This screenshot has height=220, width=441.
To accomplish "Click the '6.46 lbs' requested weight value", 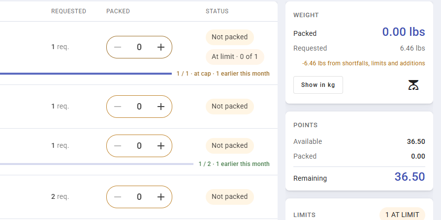I will [x=412, y=48].
